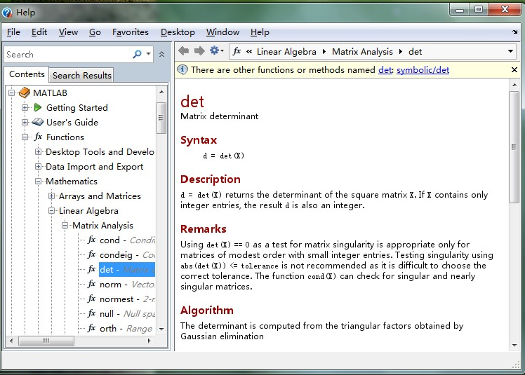Click the fx icon beside normest

coord(92,299)
